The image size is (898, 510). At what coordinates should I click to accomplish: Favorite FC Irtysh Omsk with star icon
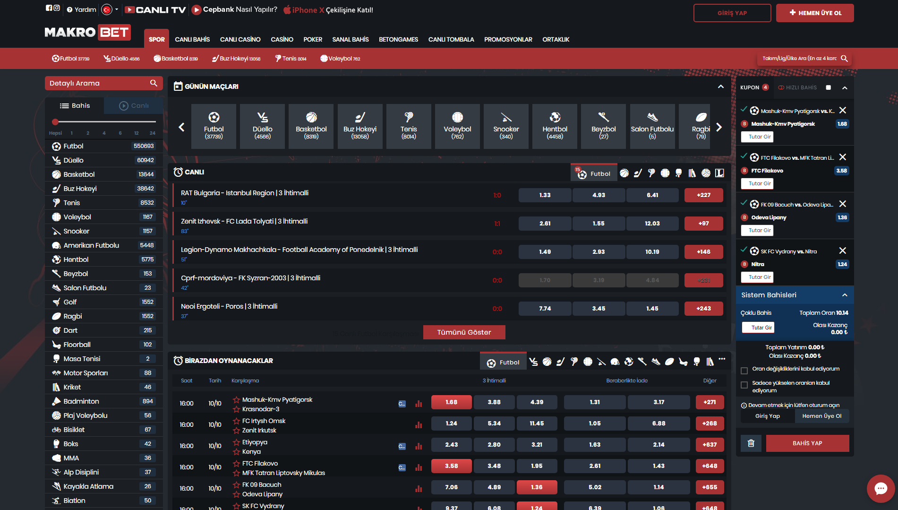pos(236,421)
